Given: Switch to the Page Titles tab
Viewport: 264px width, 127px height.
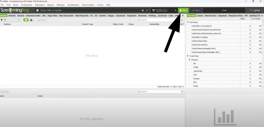Looking at the screenshot, I should pyautogui.click(x=52, y=16).
